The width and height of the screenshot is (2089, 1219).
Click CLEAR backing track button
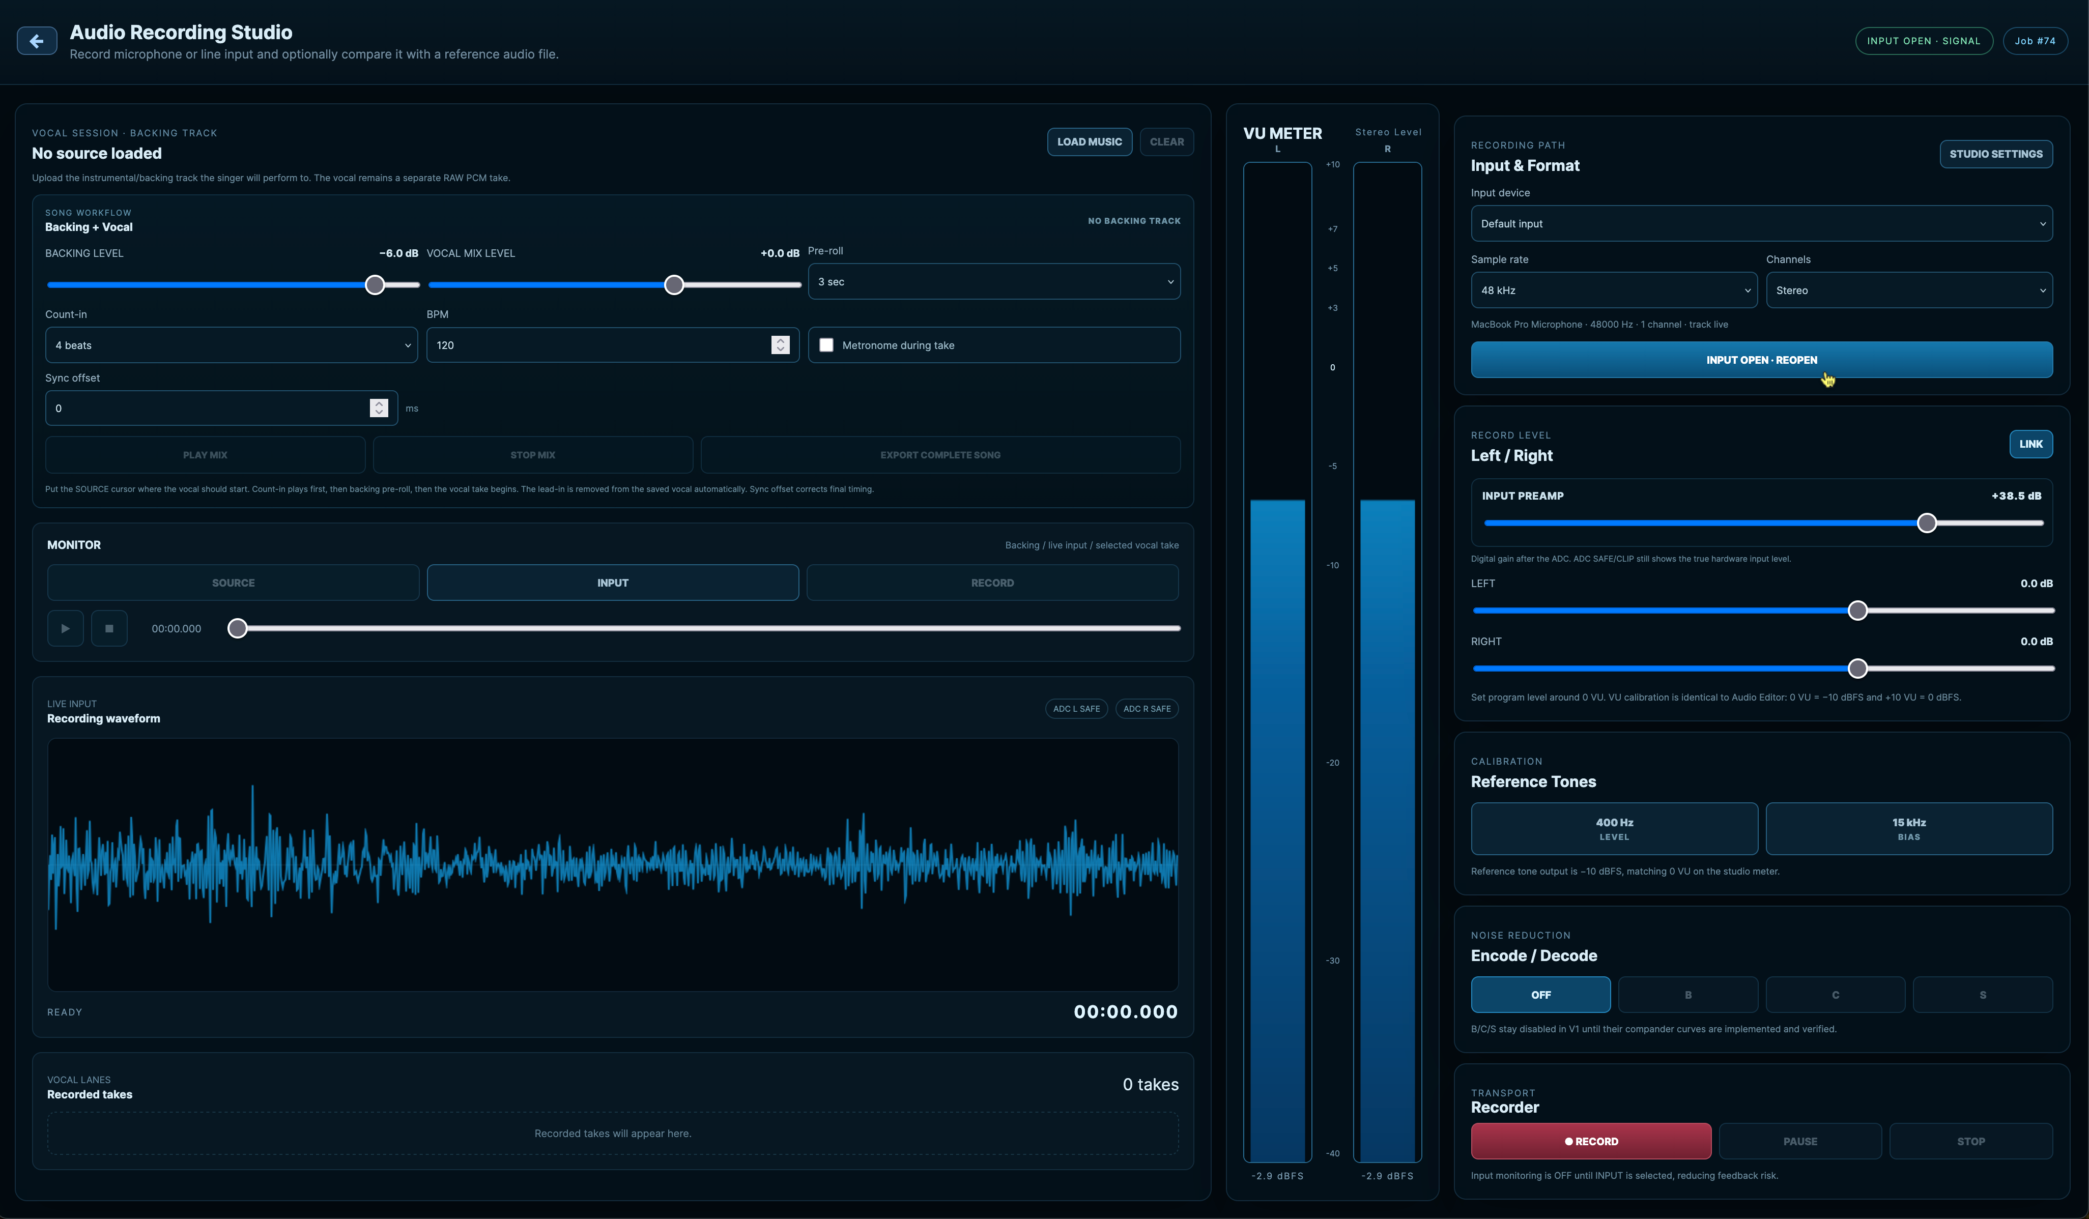click(1166, 142)
